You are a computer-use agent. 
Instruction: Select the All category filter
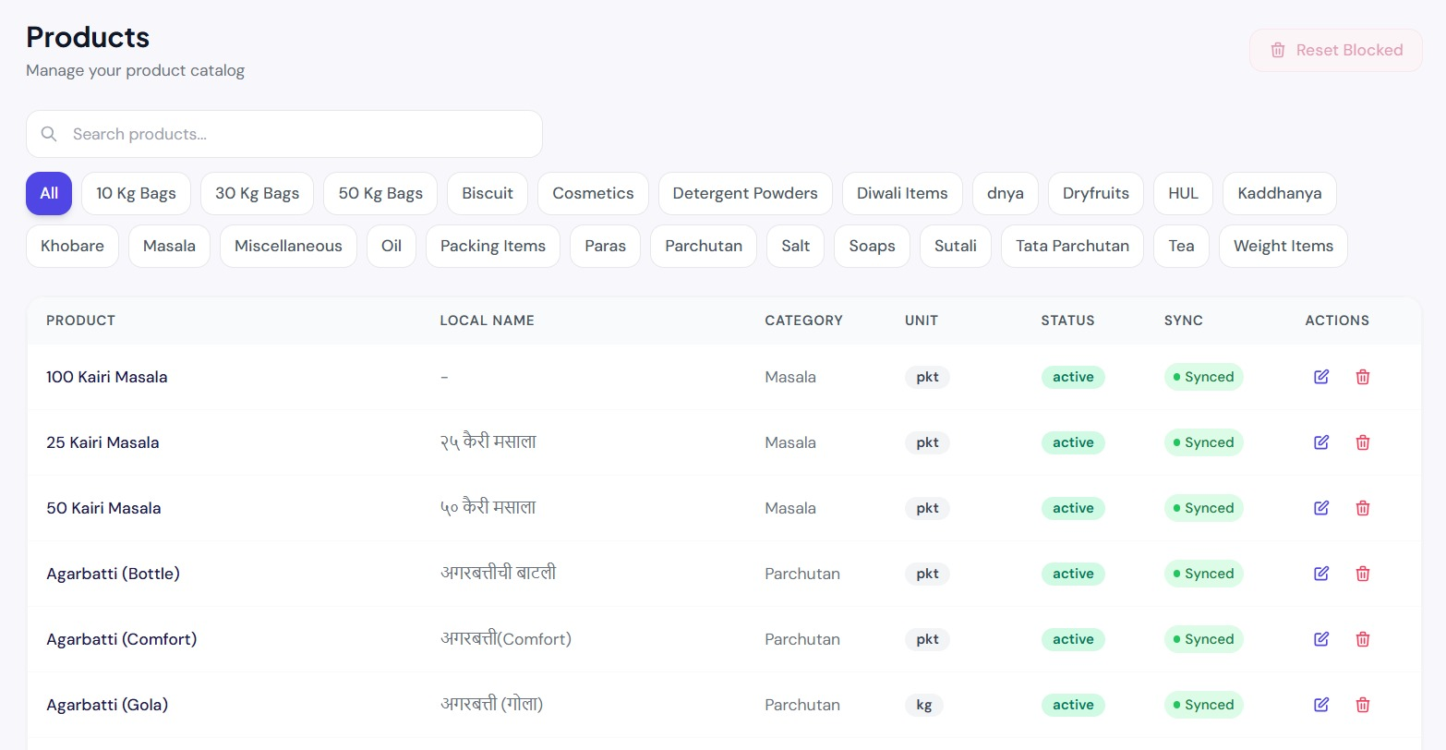[49, 193]
